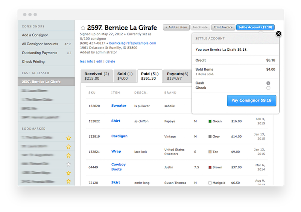The height and width of the screenshot is (212, 301).
Task: Click the 4235 count badge in sidebar
Action: 68,44
